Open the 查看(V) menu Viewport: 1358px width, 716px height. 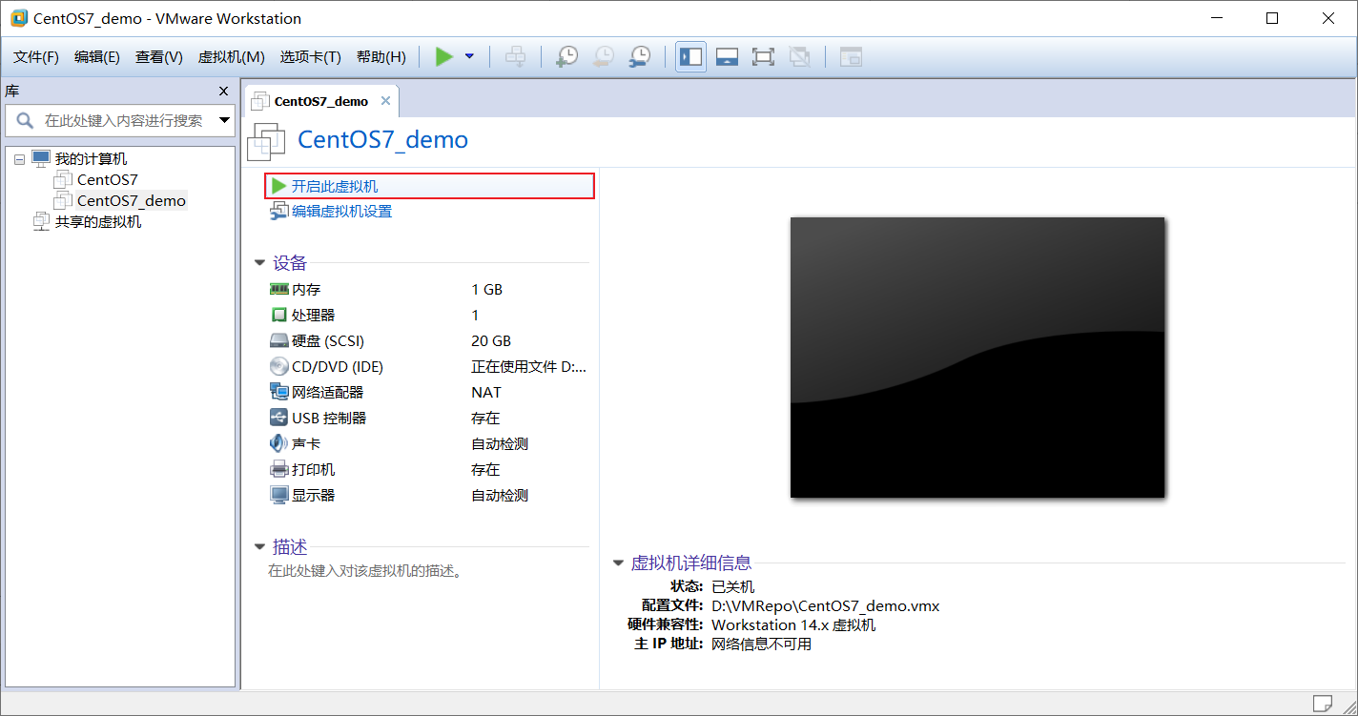pyautogui.click(x=159, y=57)
